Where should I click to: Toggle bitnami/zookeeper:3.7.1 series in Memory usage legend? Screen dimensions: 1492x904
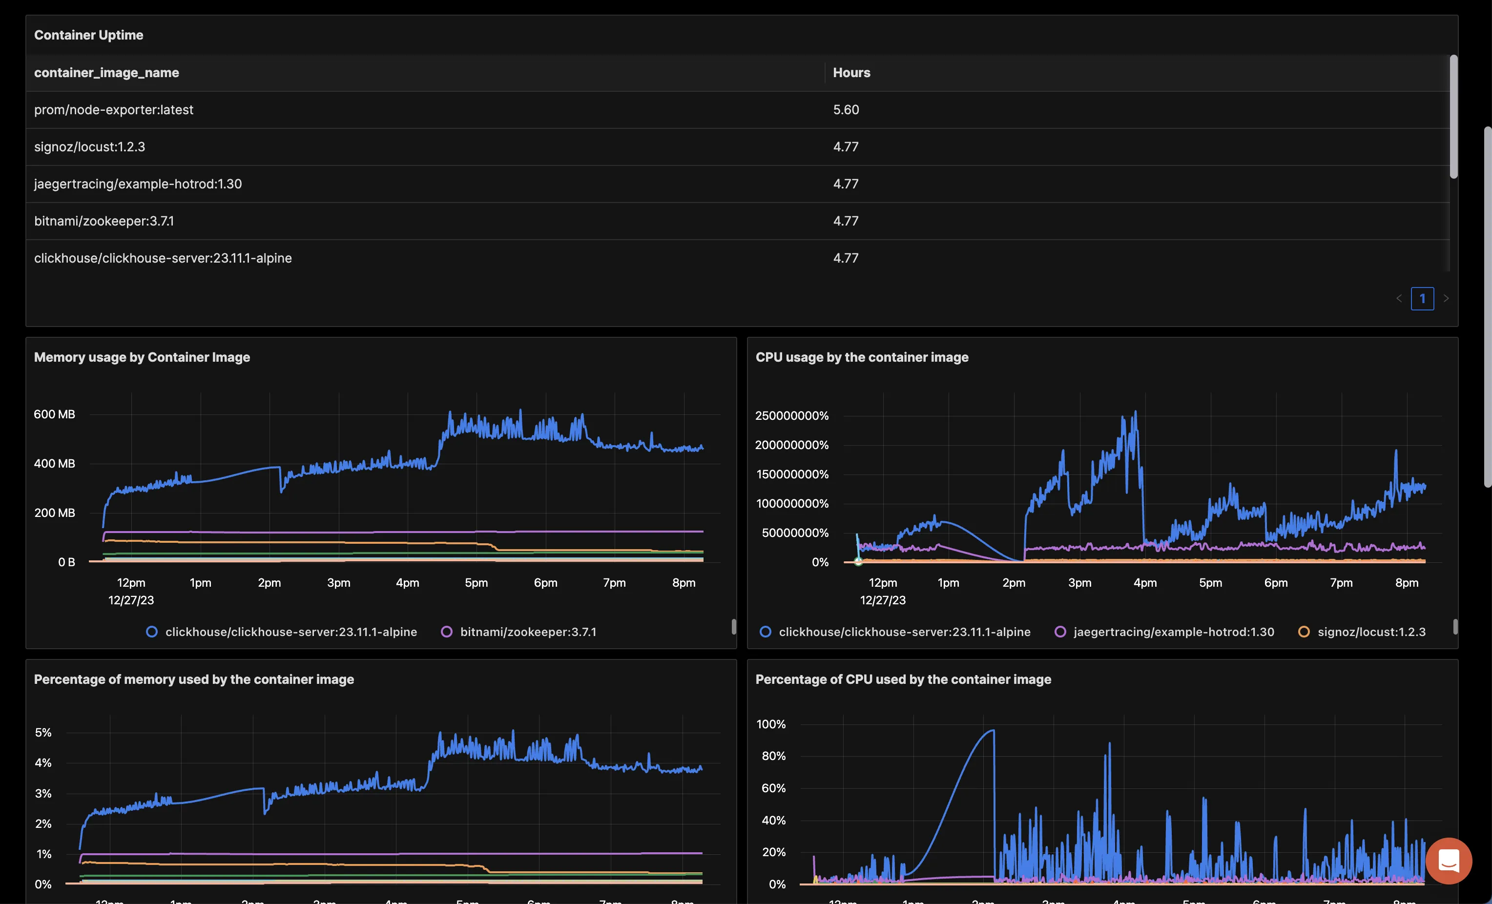[x=519, y=632]
